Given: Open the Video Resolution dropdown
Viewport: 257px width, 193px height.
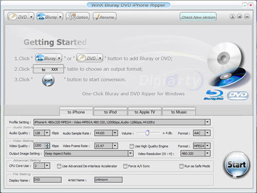Looking at the screenshot, I should pyautogui.click(x=208, y=153).
